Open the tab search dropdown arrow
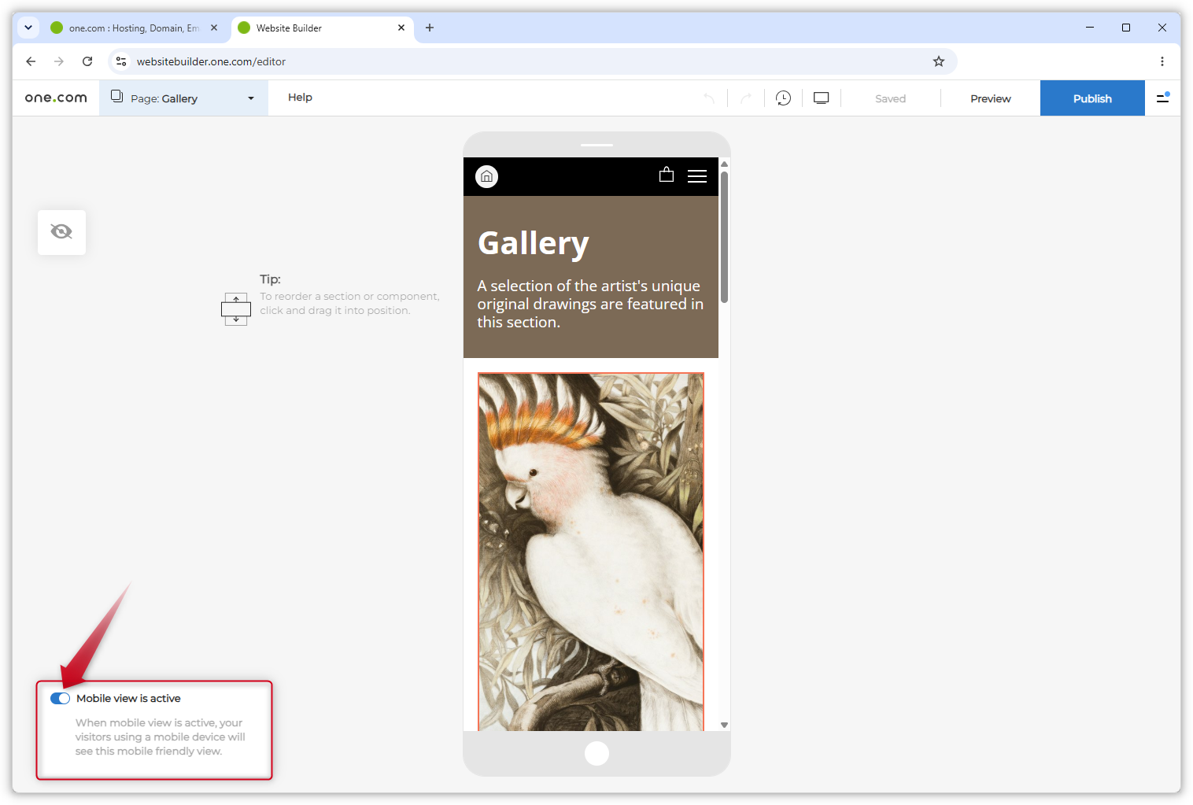 (x=28, y=28)
